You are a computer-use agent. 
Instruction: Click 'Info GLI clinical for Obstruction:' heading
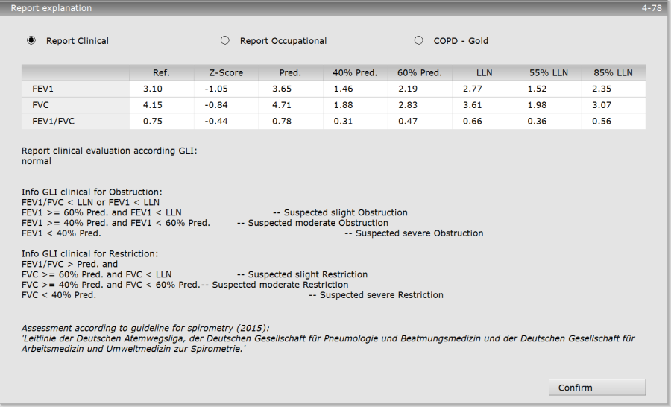[92, 192]
